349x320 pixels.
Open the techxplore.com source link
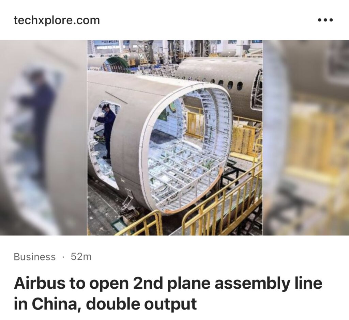[x=57, y=20]
